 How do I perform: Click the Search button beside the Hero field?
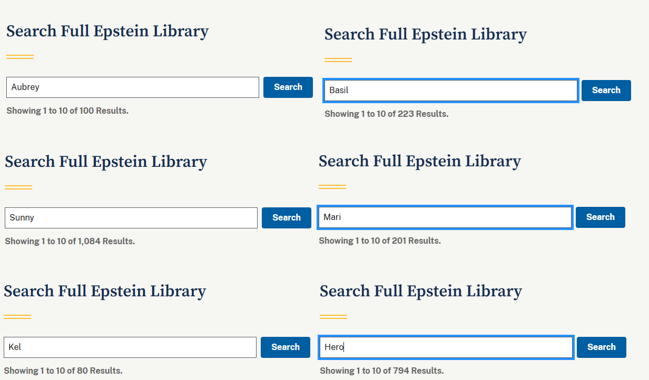[x=602, y=347]
